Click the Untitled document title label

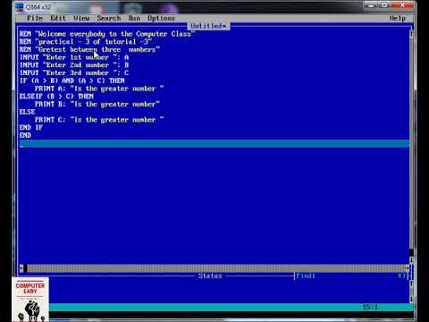point(208,26)
